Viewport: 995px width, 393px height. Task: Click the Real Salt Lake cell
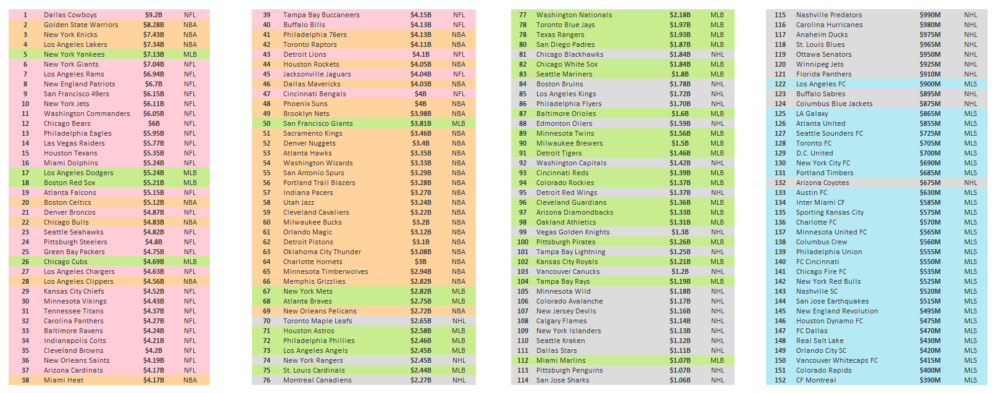click(820, 341)
